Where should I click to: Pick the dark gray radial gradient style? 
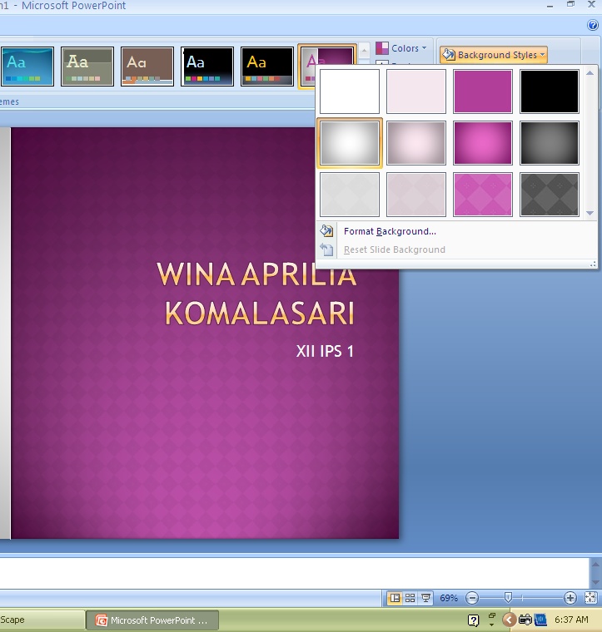pyautogui.click(x=550, y=143)
